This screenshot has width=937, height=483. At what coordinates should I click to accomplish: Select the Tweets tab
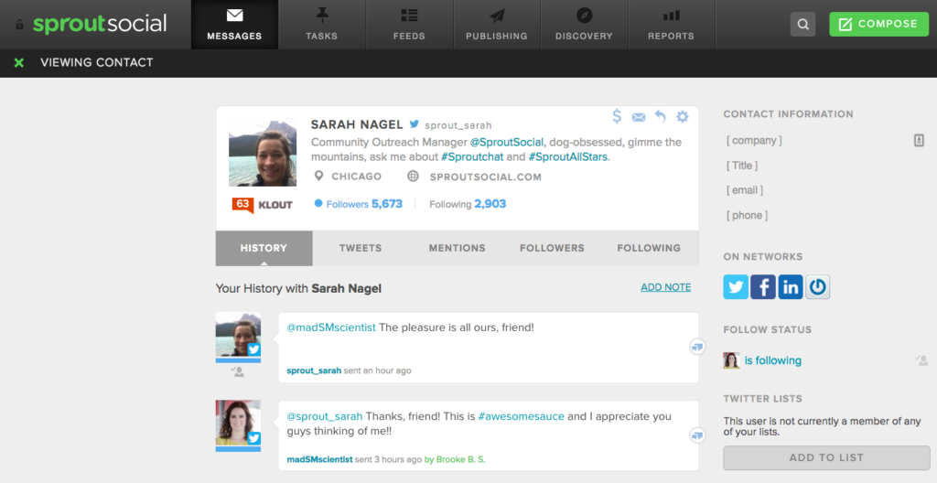[361, 248]
